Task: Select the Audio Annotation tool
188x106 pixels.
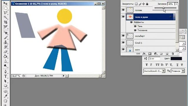Action: pyautogui.click(x=6, y=92)
